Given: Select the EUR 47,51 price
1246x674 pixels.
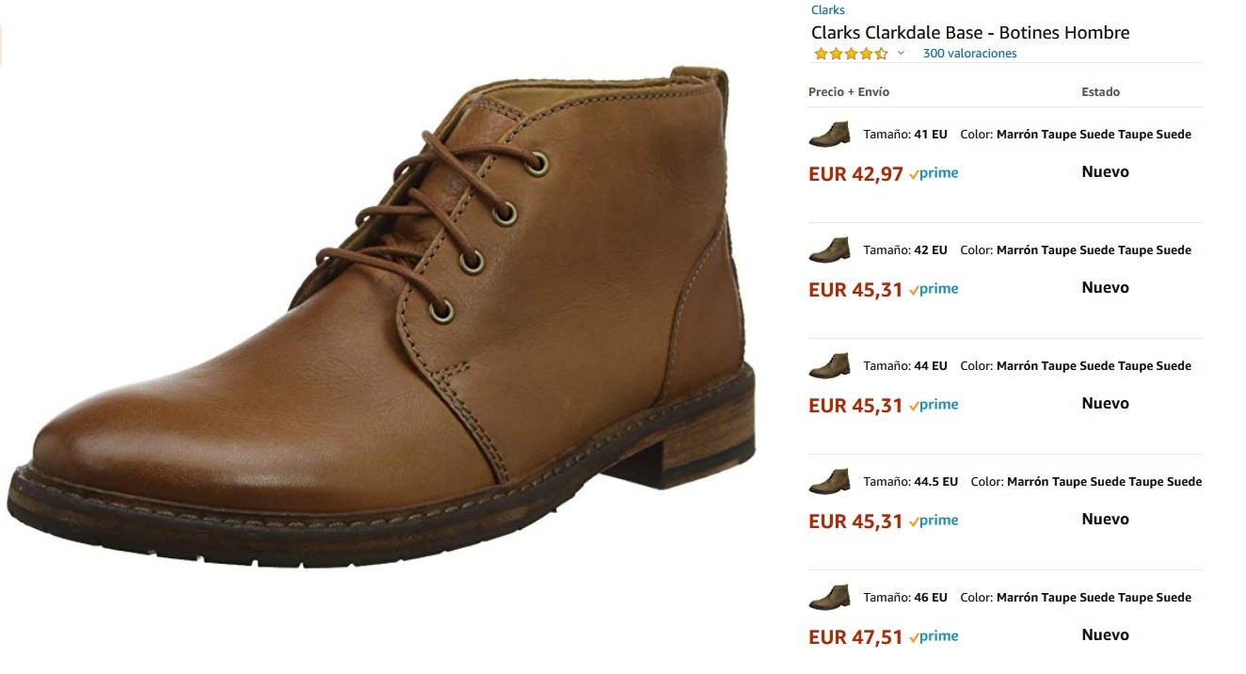Looking at the screenshot, I should tap(855, 637).
